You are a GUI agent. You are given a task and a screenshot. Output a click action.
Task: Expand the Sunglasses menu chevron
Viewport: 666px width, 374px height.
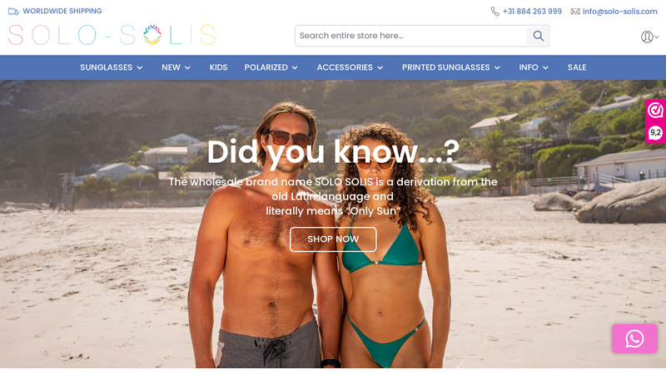click(140, 68)
